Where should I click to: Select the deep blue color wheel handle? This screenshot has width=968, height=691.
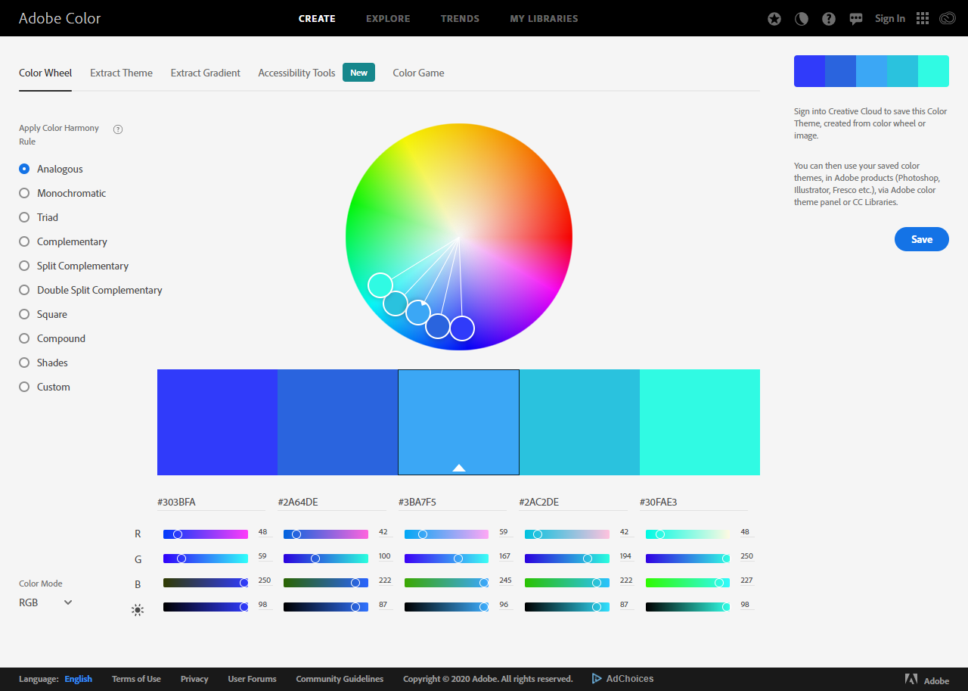[462, 328]
